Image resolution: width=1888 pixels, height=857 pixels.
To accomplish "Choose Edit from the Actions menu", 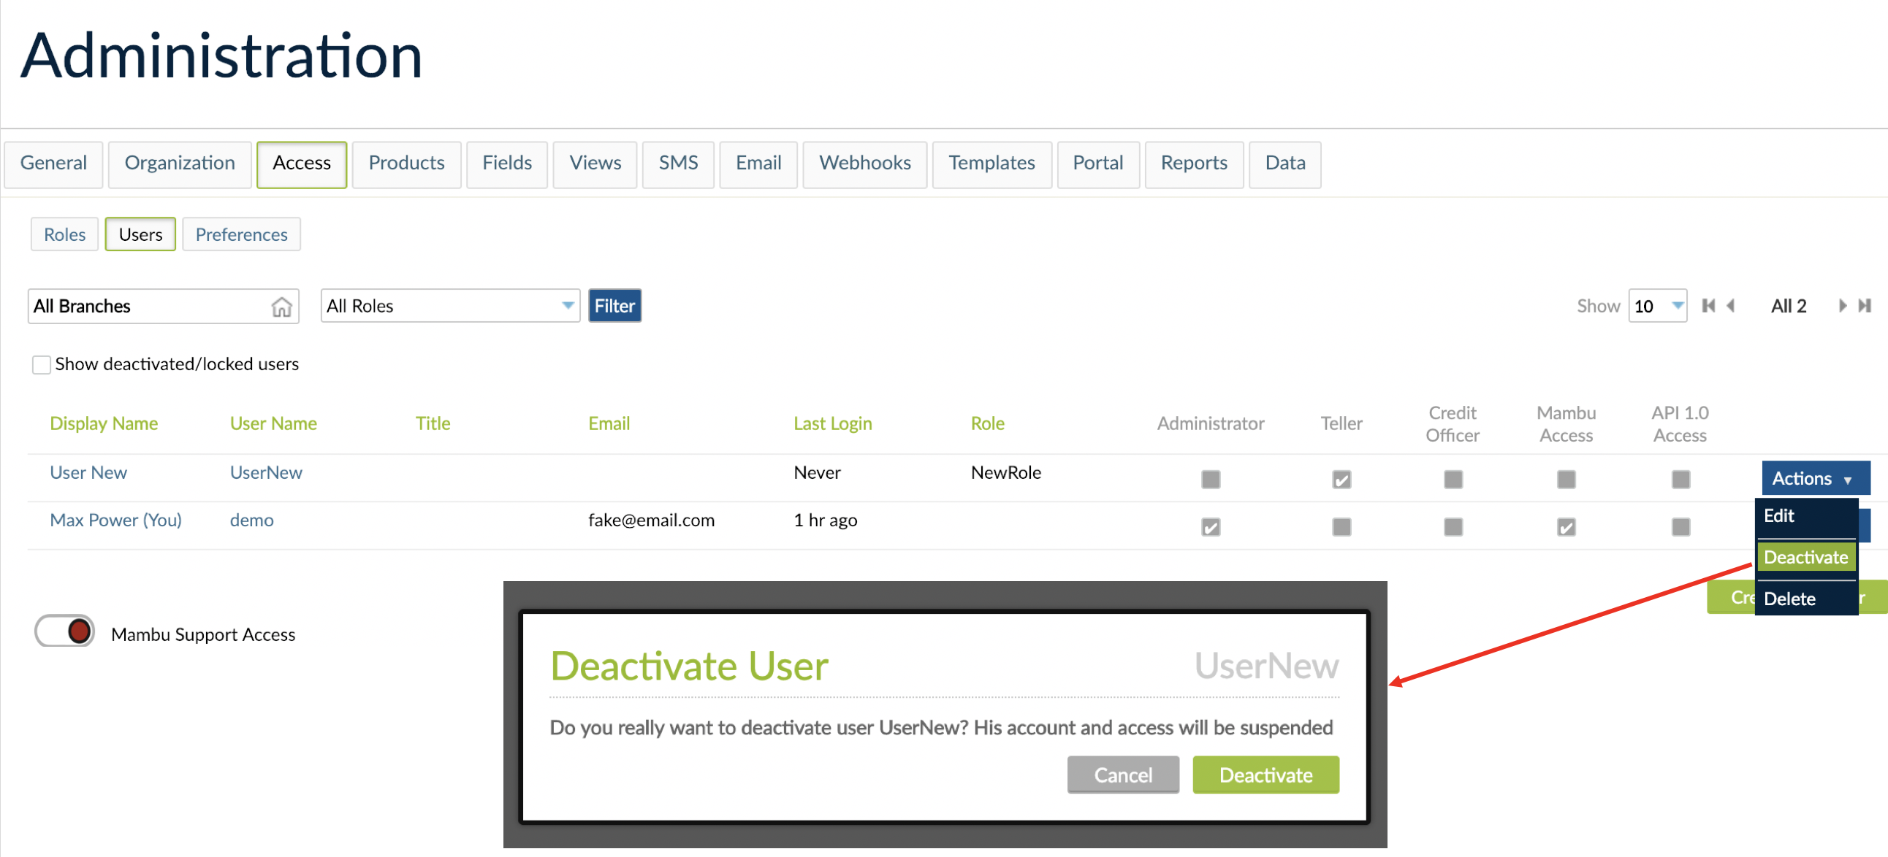I will click(1780, 515).
